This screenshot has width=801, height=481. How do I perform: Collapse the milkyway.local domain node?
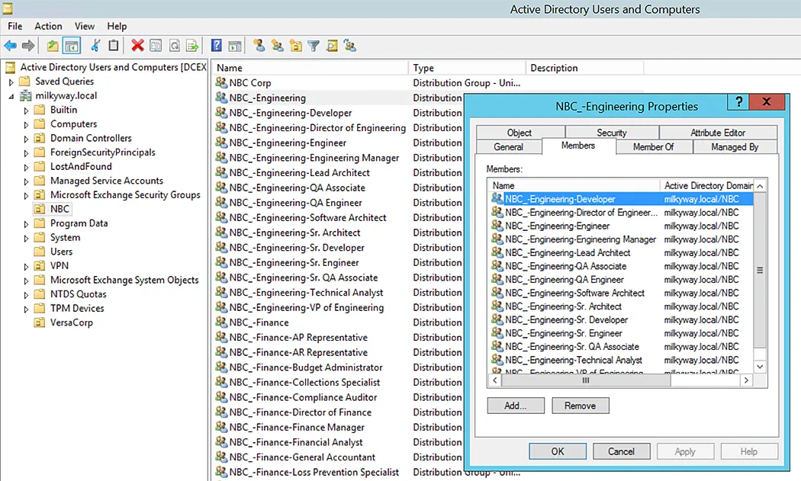click(x=11, y=96)
